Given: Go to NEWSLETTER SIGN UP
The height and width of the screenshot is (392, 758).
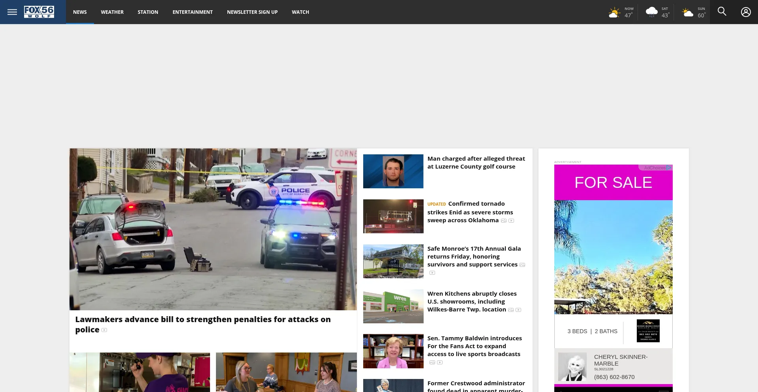Looking at the screenshot, I should (252, 12).
